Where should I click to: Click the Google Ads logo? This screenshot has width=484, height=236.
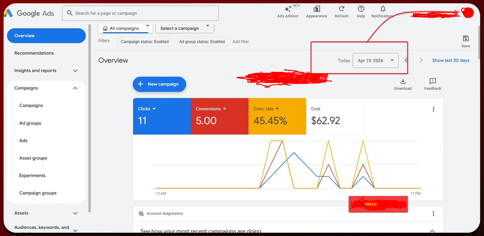(x=29, y=13)
